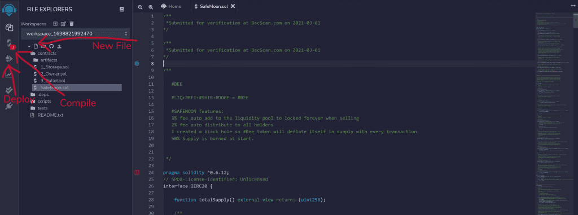The height and width of the screenshot is (215, 578).
Task: Click the red marker beside line 24
Action: click(137, 172)
